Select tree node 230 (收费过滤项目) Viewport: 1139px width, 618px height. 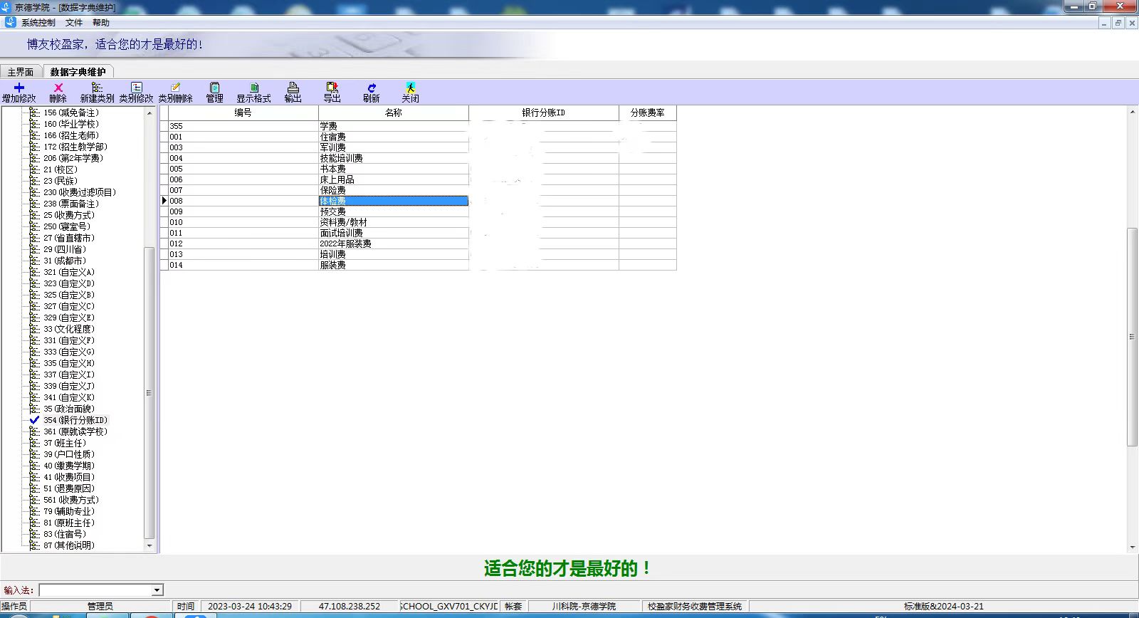[x=79, y=192]
